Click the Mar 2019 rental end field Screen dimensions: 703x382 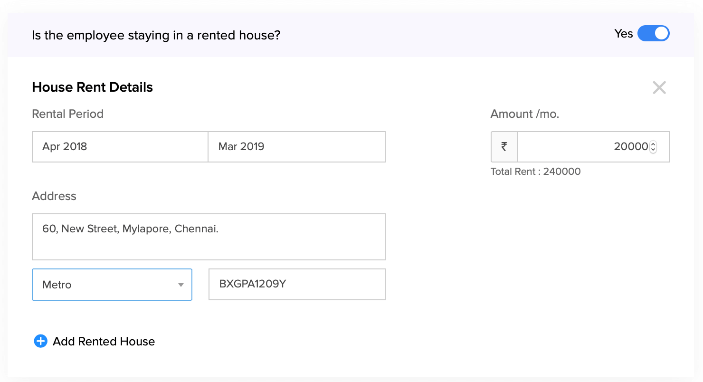tap(296, 147)
